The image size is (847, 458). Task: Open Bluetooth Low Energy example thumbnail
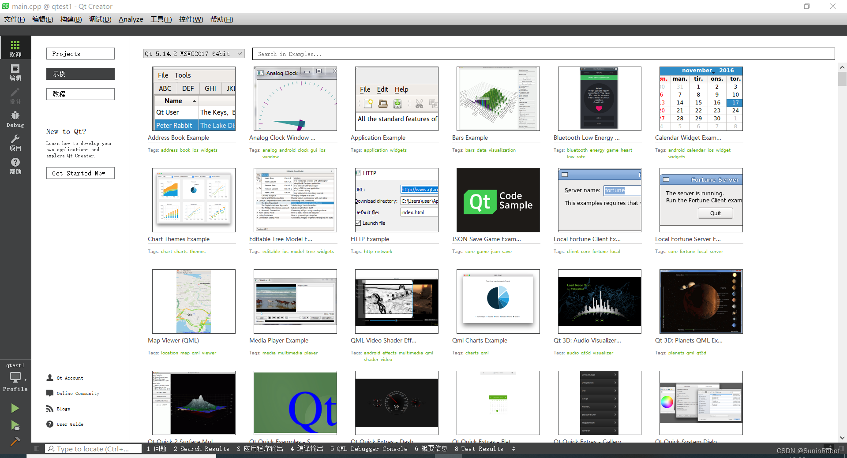600,99
